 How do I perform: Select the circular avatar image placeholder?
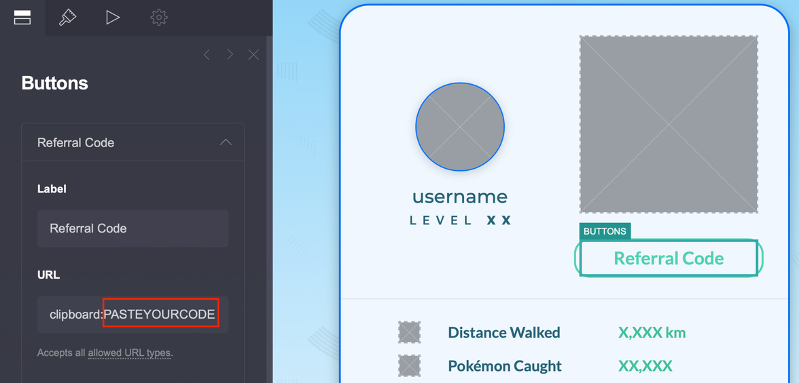460,127
